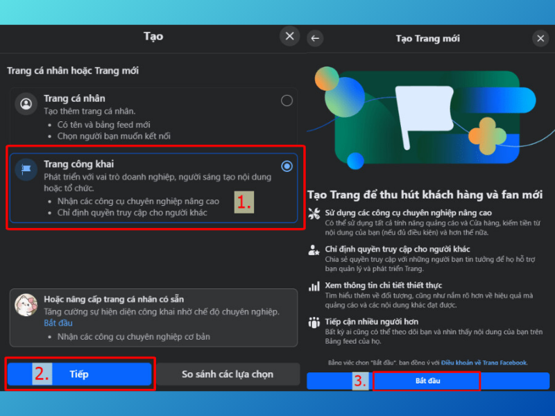Close the Tạo dialog
Screen dimensions: 555x416
coord(289,36)
